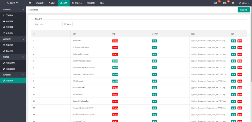Image resolution: width=252 pixels, height=122 pixels.
Task: Delete the group with ID 12
Action: click(x=240, y=101)
